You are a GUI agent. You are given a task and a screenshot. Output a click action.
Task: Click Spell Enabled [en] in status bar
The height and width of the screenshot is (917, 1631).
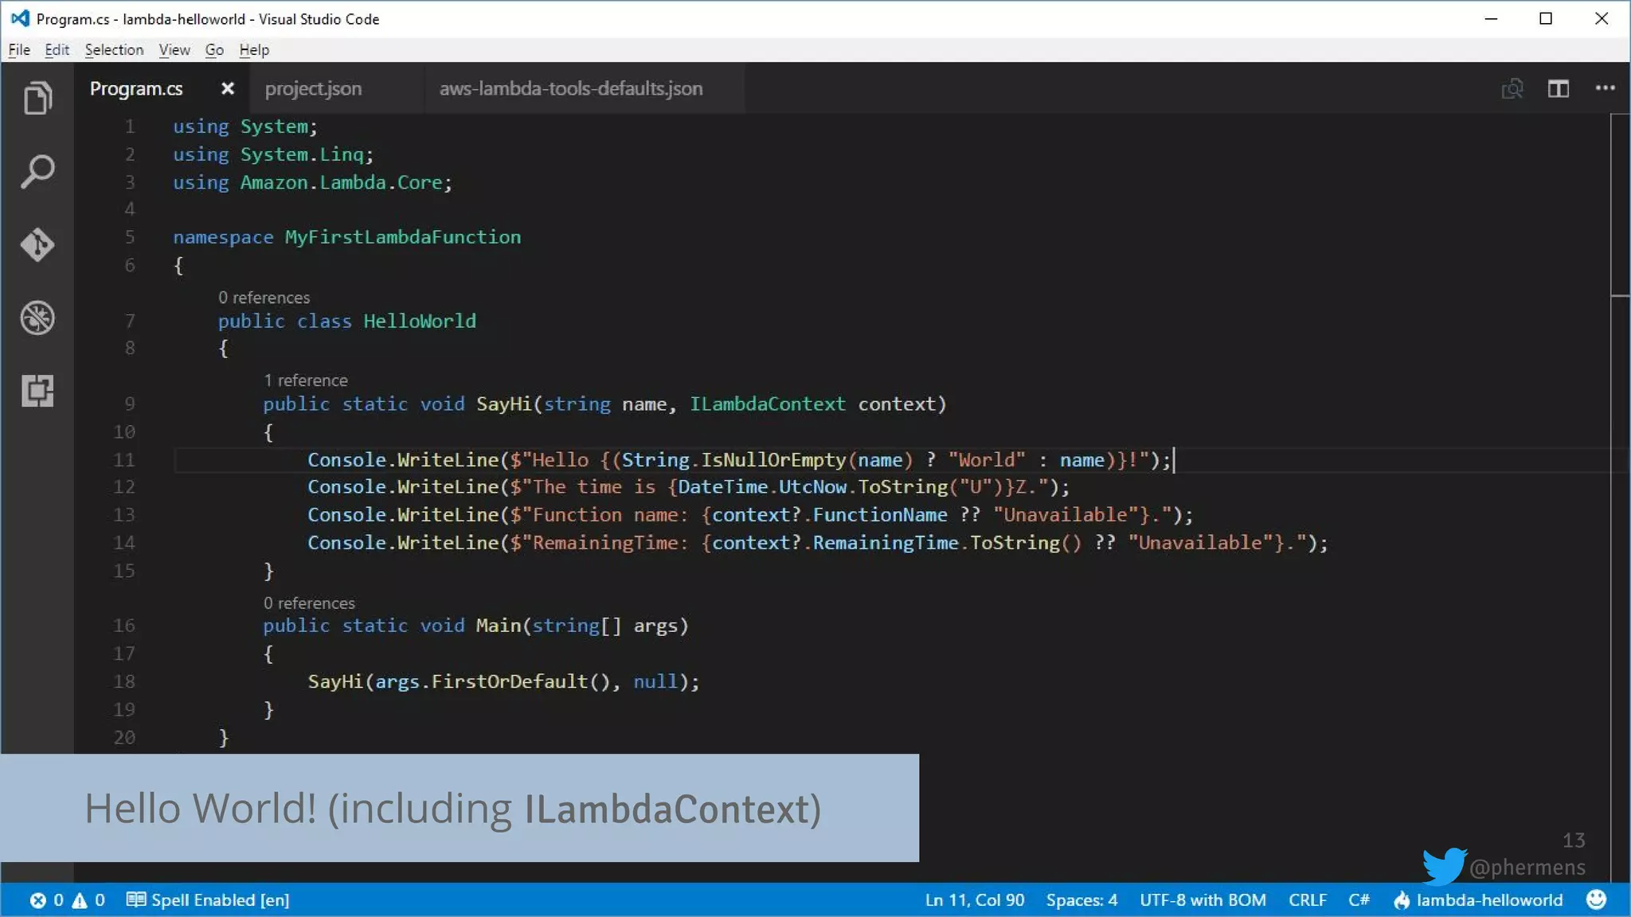click(209, 900)
